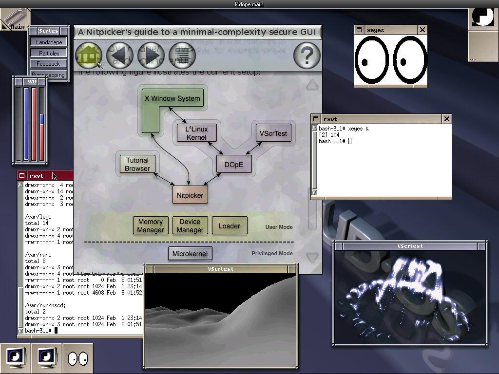Click the Nitpicker box in the diagram
This screenshot has height=374, width=499.
point(190,195)
